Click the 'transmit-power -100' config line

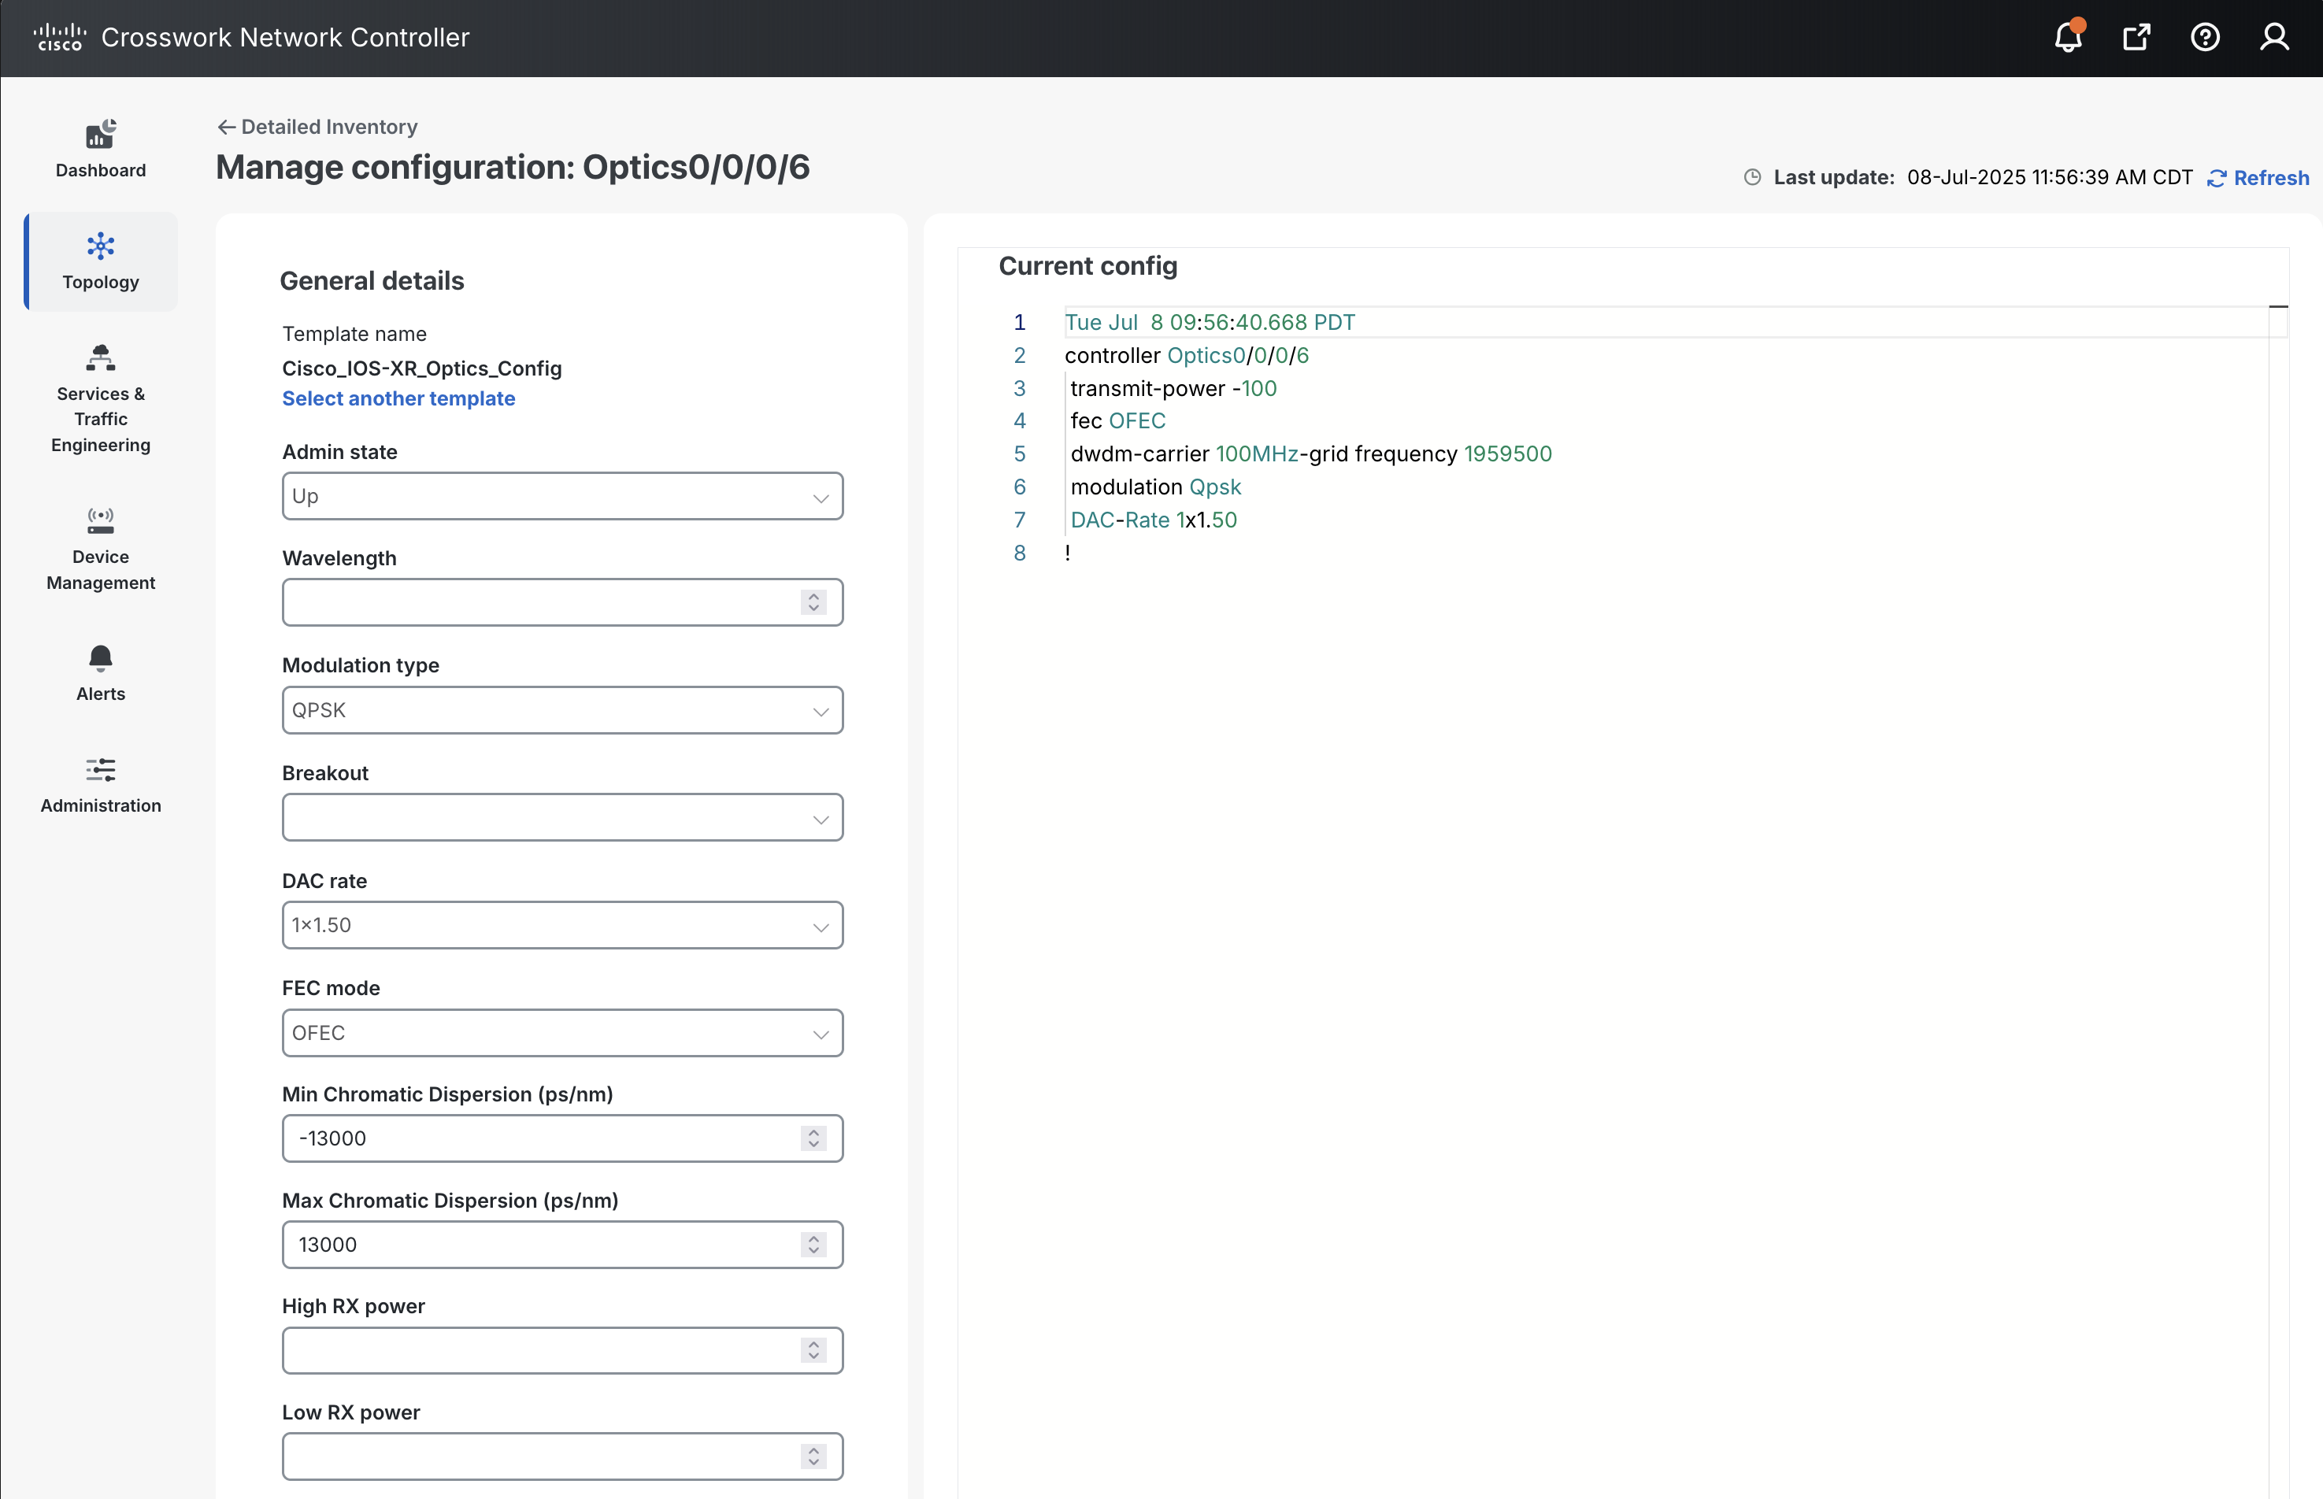point(1173,388)
